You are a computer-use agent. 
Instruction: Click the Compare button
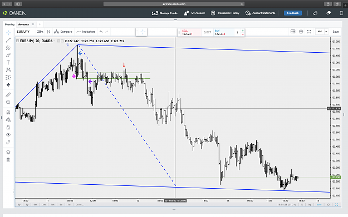(63, 32)
